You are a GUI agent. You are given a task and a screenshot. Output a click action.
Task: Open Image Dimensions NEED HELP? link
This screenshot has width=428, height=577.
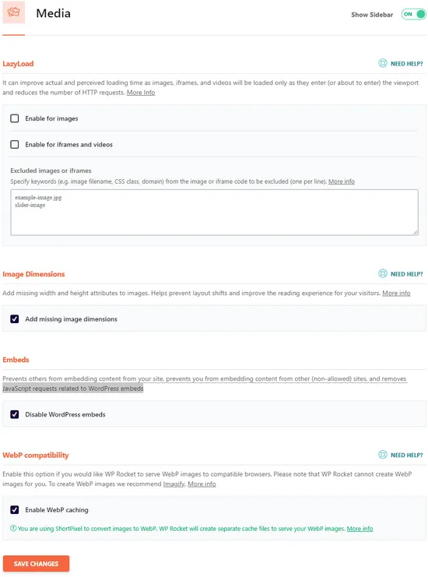[407, 274]
